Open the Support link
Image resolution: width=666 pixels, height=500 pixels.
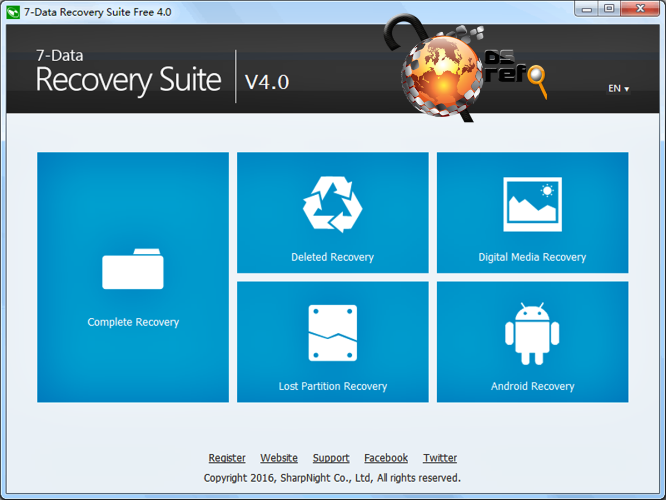[331, 458]
